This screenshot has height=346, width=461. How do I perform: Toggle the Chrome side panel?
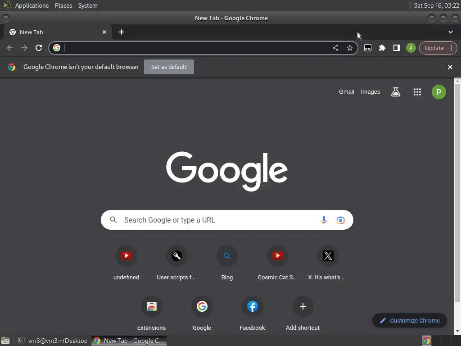[x=396, y=48]
